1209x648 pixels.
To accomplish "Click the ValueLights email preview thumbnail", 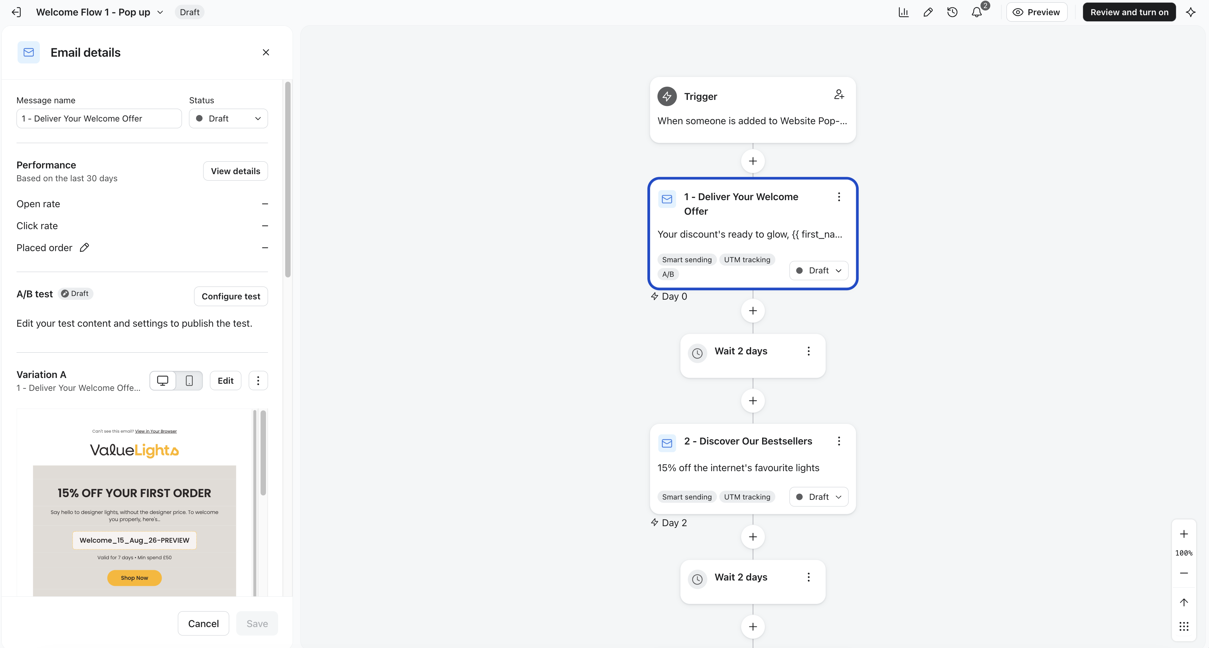I will (134, 503).
